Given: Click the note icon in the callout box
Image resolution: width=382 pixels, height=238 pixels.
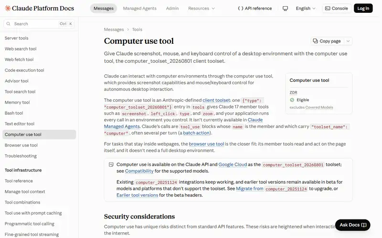Looking at the screenshot, I should click(111, 164).
